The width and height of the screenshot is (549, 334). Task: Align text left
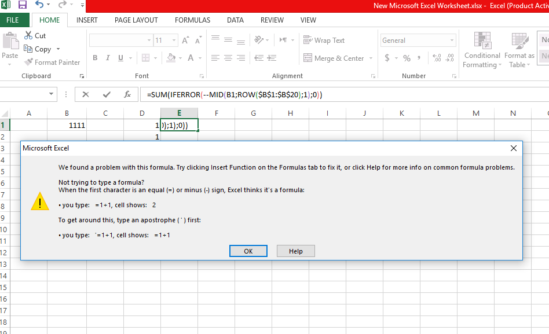[215, 58]
